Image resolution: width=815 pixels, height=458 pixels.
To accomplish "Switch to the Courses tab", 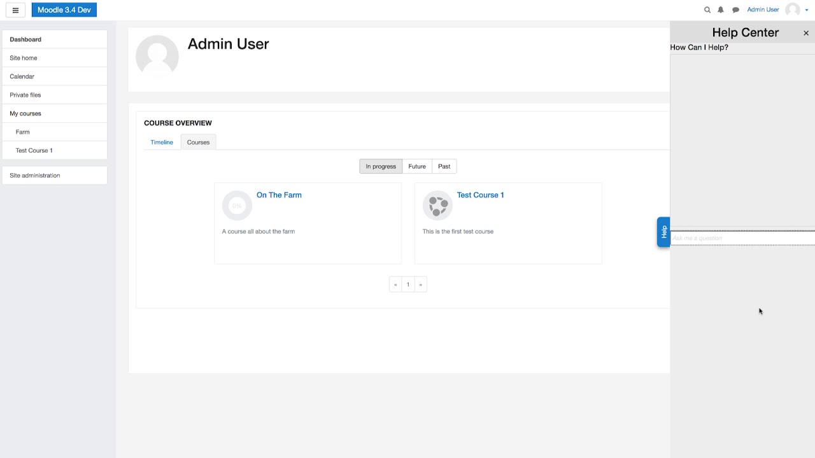I will (198, 142).
